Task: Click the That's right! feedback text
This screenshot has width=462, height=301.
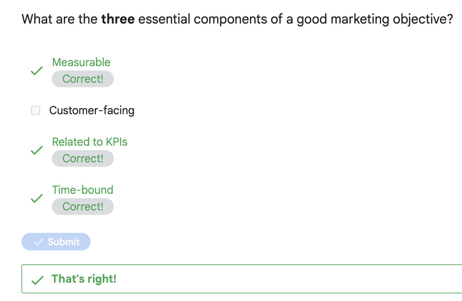Action: tap(84, 279)
